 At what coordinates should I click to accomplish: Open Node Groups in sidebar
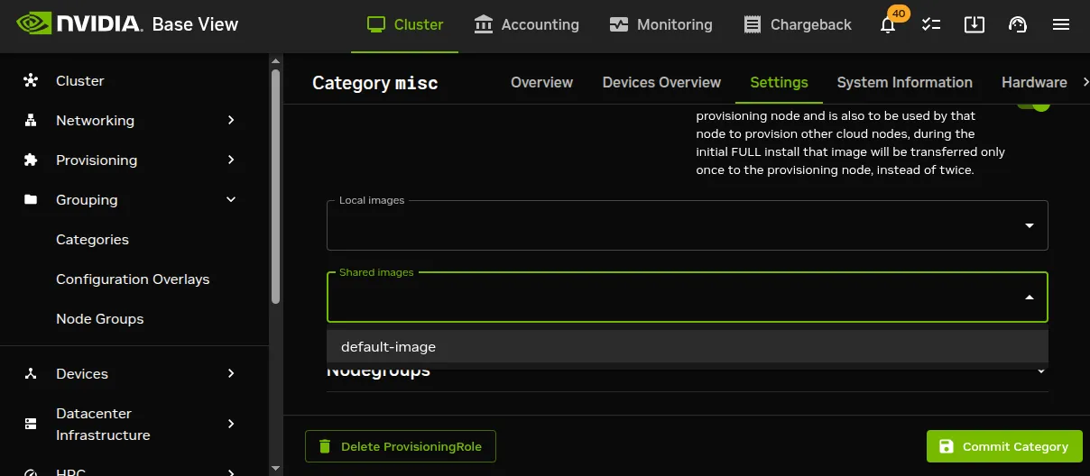[x=100, y=319]
